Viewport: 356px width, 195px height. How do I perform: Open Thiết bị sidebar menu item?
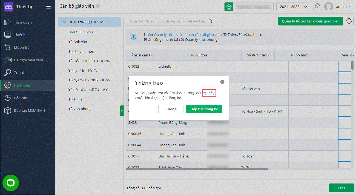27,35
